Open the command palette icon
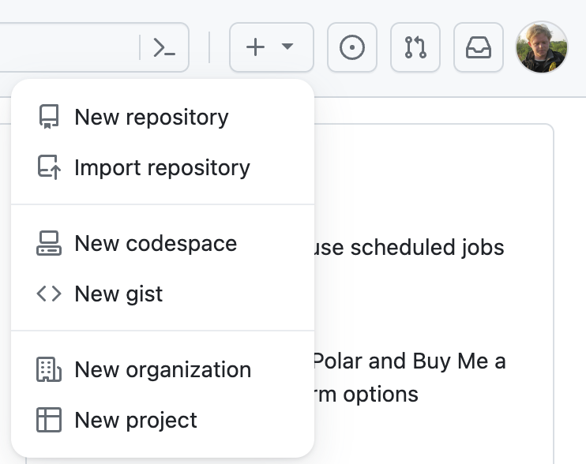586x464 pixels. [x=164, y=48]
